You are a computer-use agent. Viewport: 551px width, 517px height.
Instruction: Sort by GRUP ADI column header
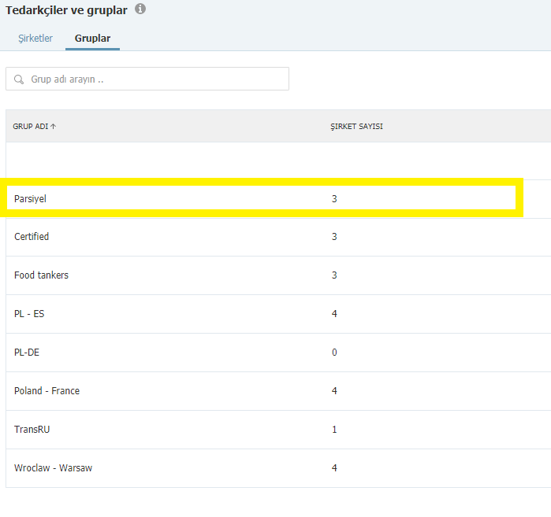(x=35, y=126)
